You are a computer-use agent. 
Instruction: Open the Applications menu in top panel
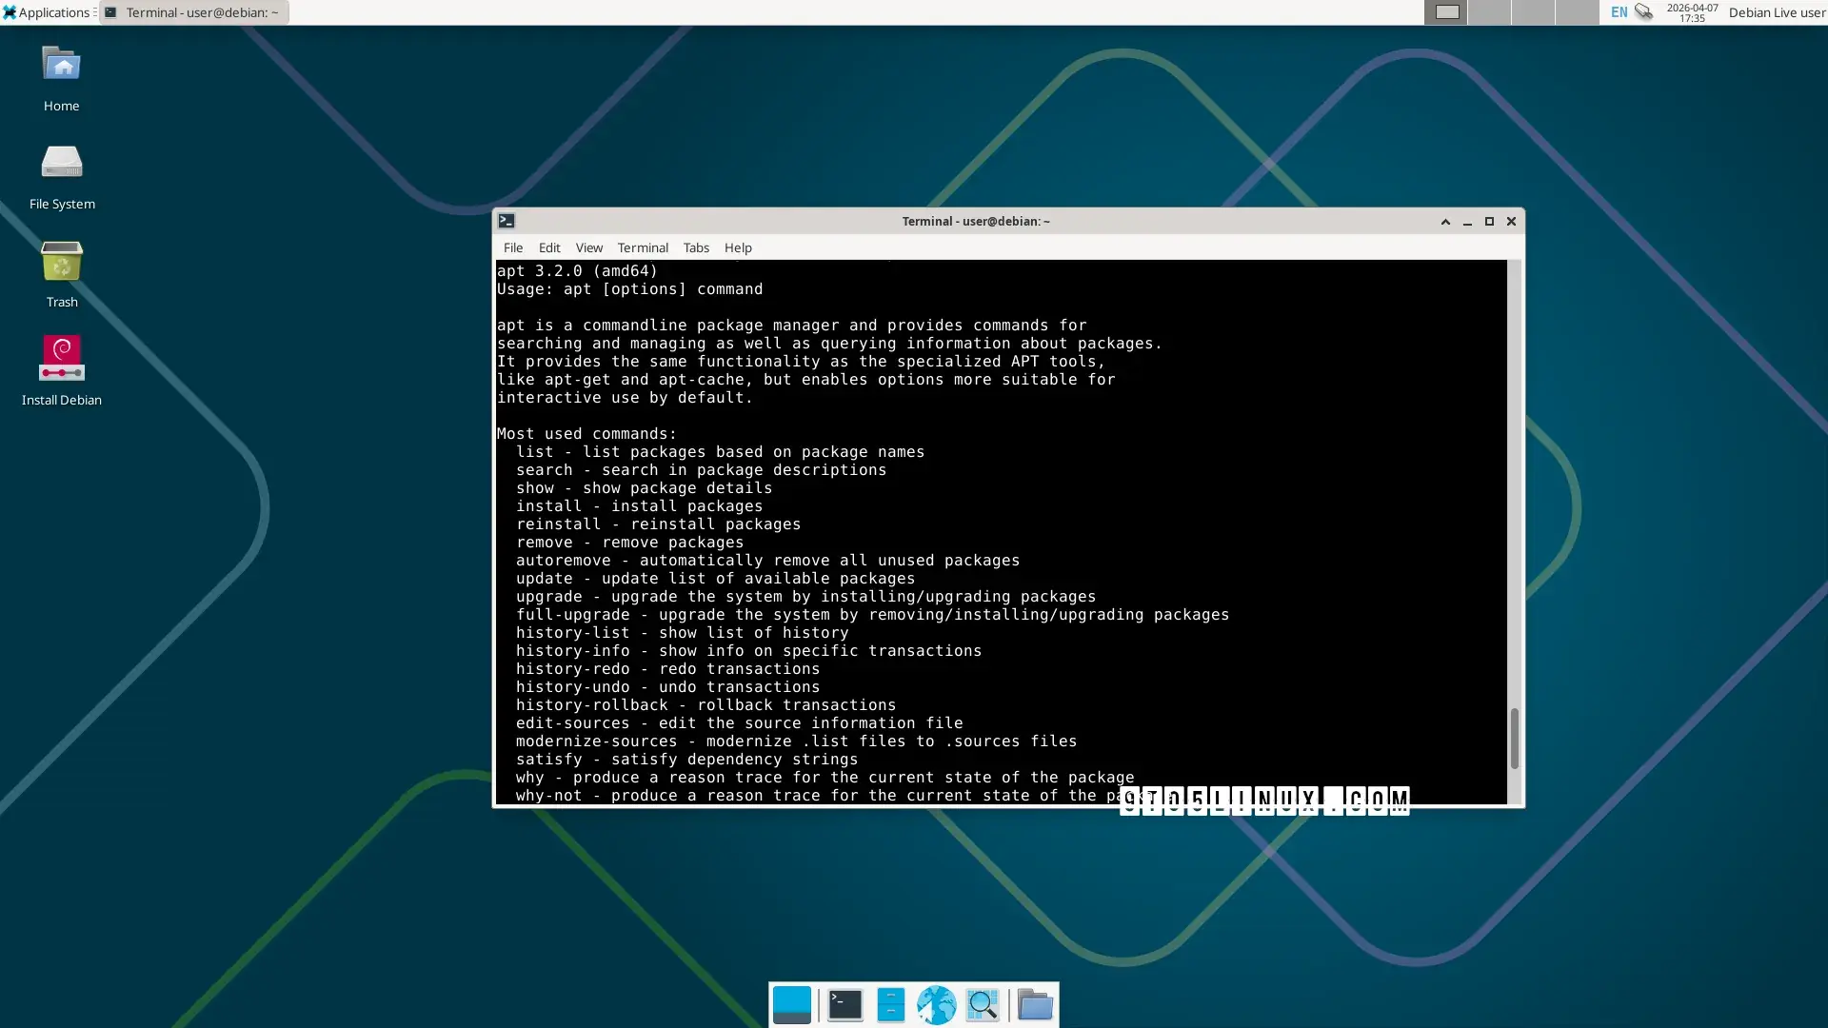click(48, 12)
